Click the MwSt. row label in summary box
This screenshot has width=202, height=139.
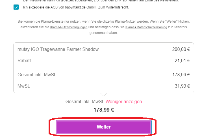pos(24,86)
